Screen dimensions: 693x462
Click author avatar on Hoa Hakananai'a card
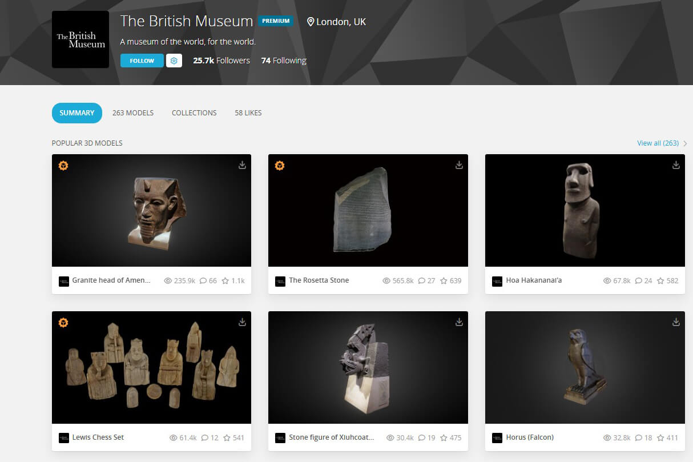point(497,281)
